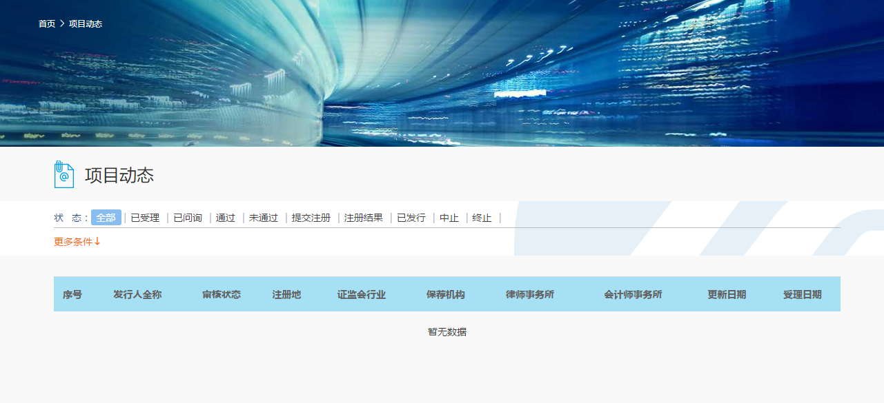The image size is (884, 403).
Task: Click the document icon beside 项目动态 heading
Action: 64,174
